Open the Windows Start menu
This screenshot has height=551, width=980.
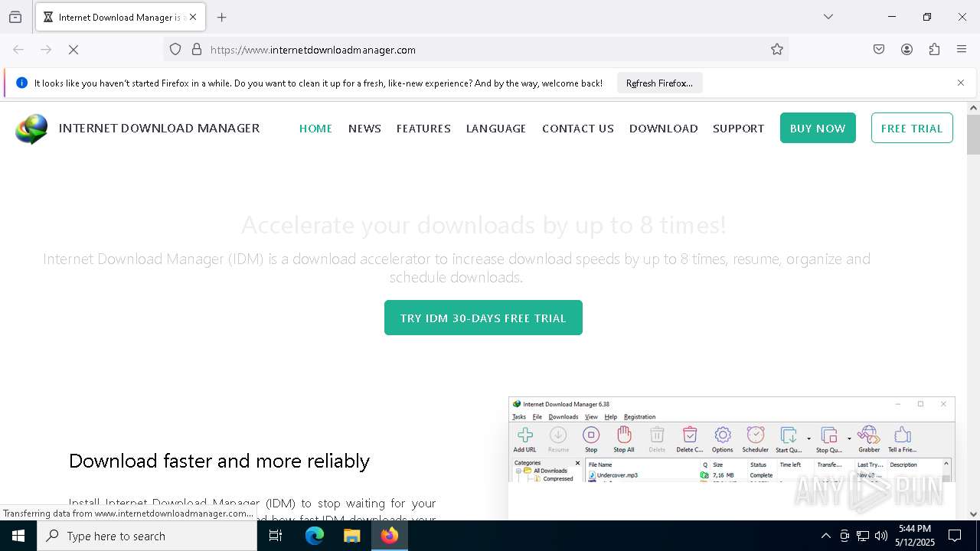point(18,536)
